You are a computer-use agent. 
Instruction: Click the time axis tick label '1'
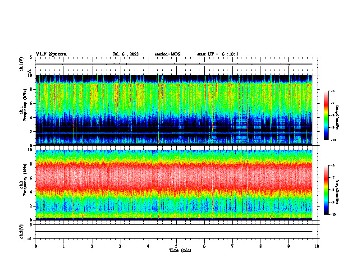[64, 246]
